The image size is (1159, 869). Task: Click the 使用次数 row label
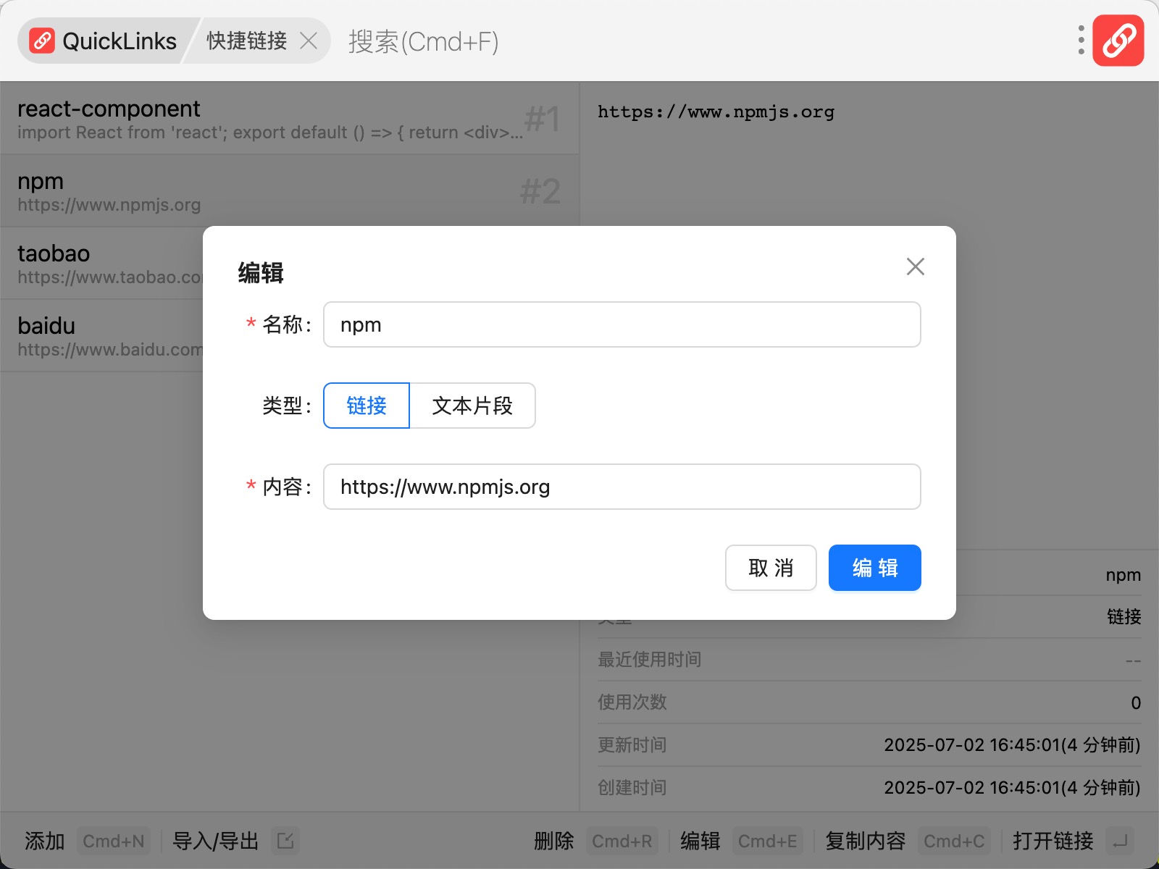tap(632, 702)
